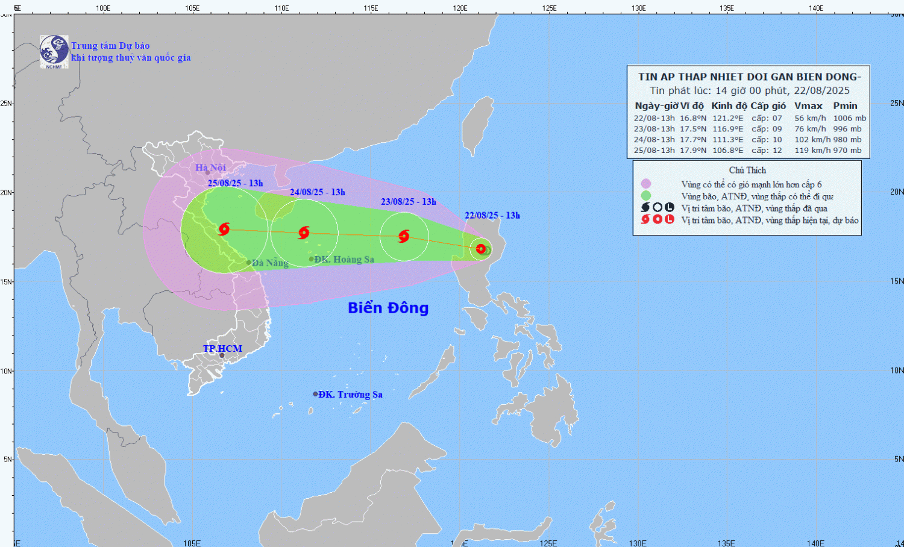Screen dimensions: 904x547
Task: Click the black L low-pressure icon in legend
Action: coord(669,208)
